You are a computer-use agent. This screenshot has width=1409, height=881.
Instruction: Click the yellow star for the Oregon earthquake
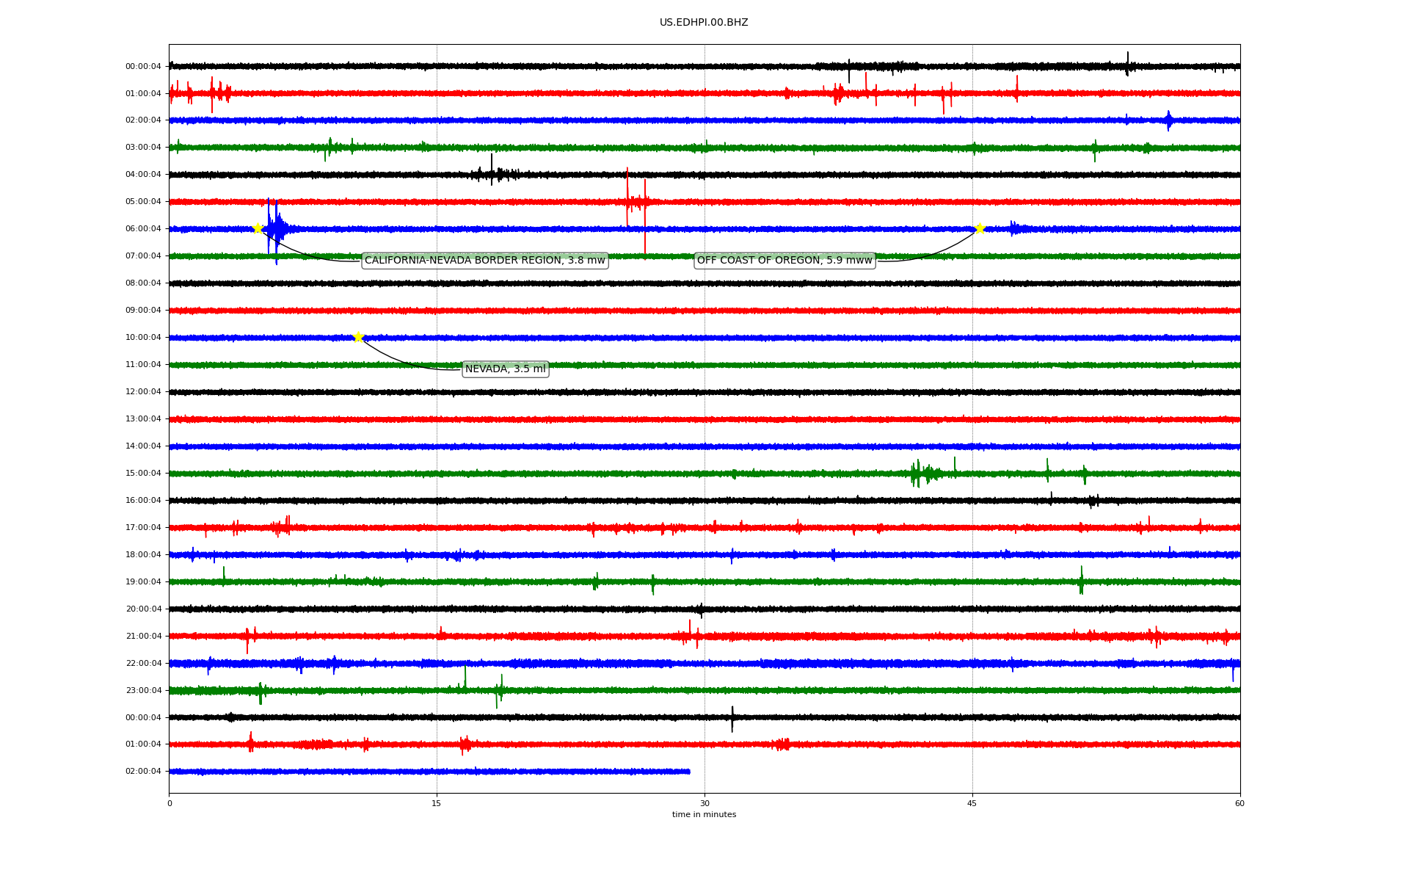(x=980, y=228)
